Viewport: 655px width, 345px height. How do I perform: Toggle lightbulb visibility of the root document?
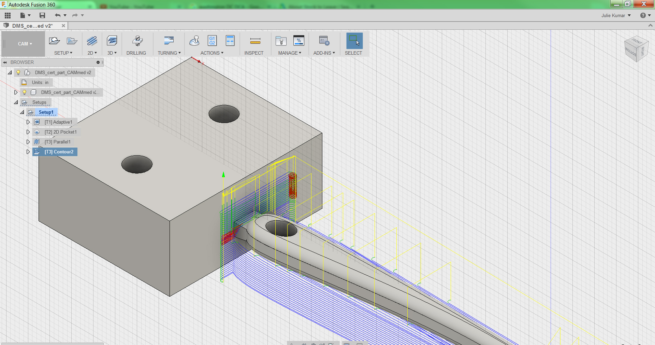[18, 72]
